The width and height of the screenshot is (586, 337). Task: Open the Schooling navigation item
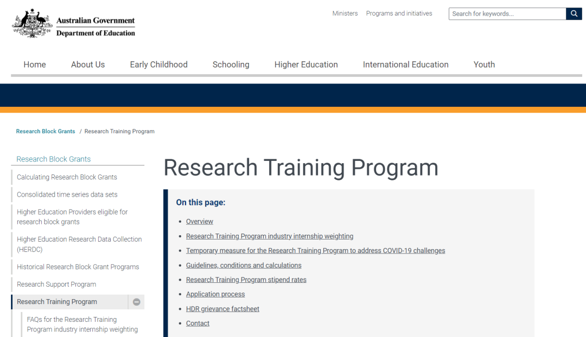[231, 64]
